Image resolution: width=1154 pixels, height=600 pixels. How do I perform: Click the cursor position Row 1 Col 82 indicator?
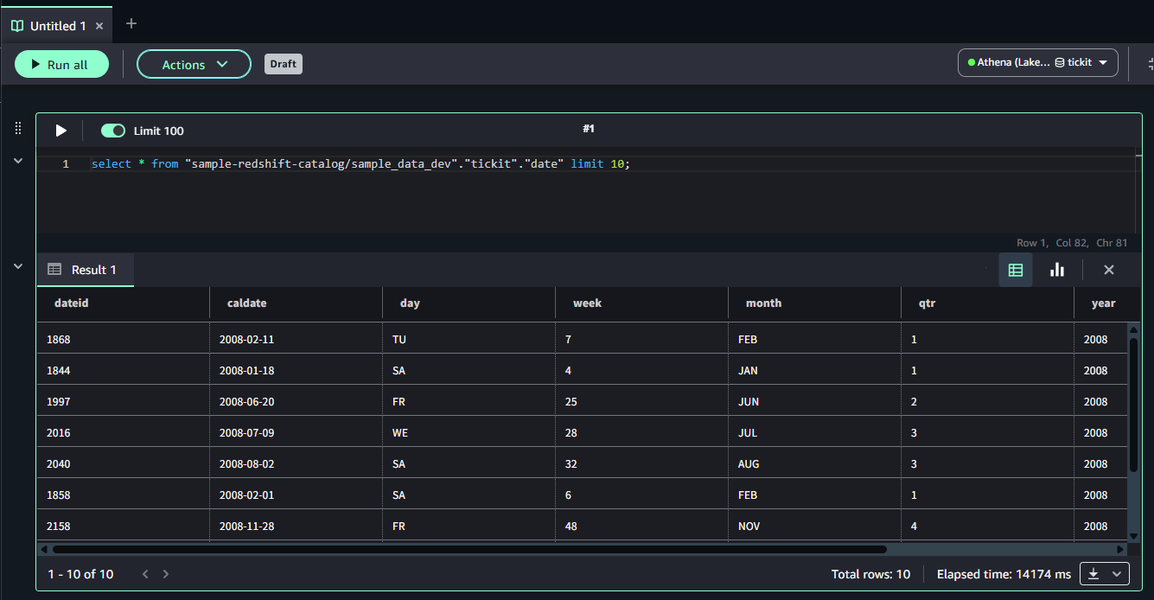[x=1072, y=243]
